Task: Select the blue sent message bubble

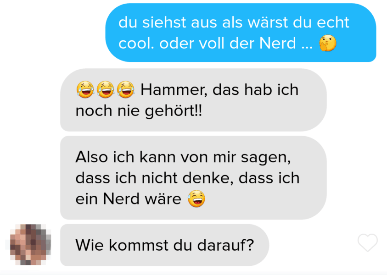Action: 241,33
